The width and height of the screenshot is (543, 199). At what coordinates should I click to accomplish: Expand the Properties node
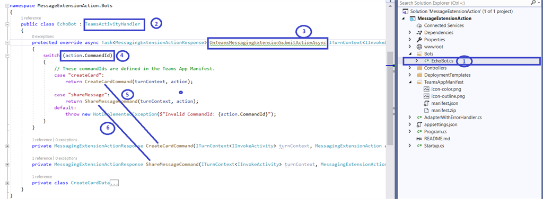(410, 40)
